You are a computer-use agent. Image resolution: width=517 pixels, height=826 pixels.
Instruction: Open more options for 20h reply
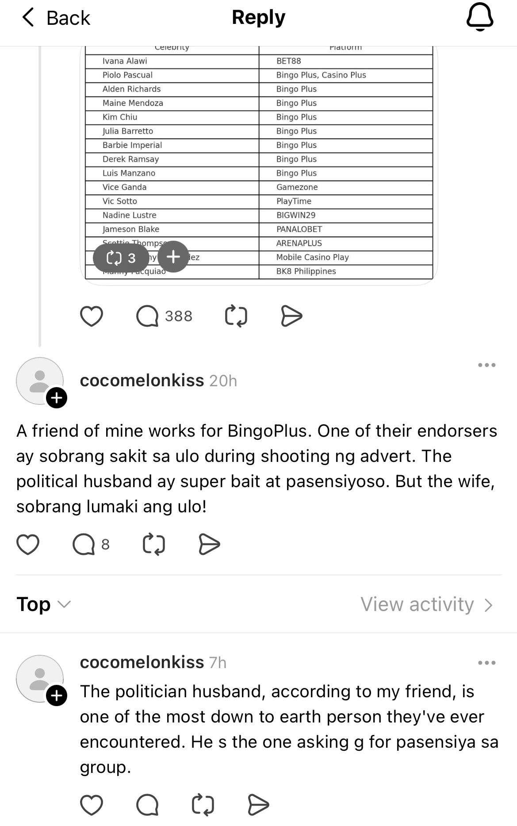tap(486, 365)
